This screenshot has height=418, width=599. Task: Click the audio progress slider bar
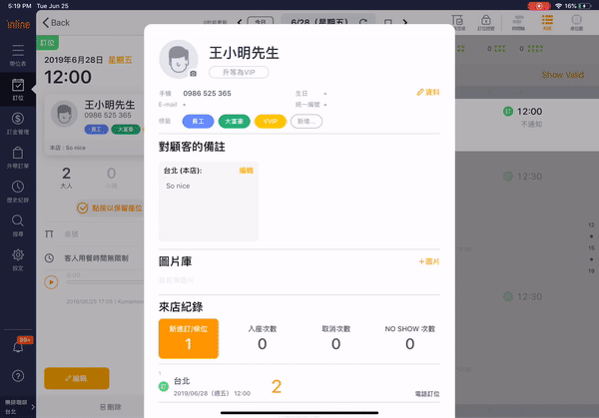pyautogui.click(x=100, y=283)
